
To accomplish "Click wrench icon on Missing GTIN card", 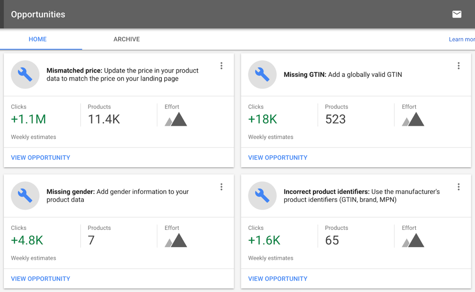I will click(262, 75).
